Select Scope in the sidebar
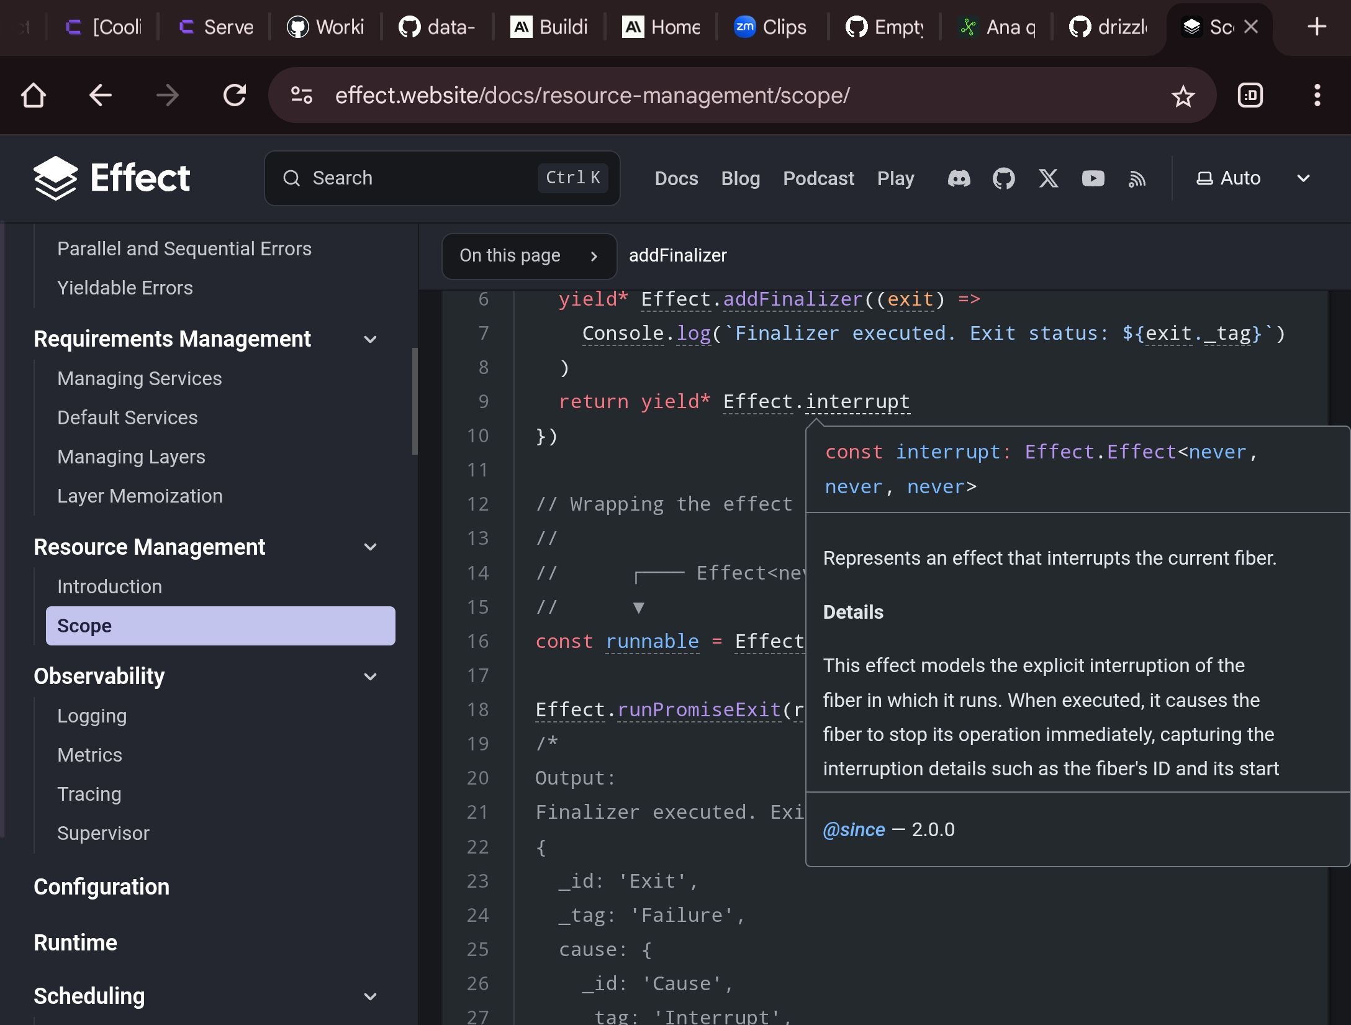The height and width of the screenshot is (1025, 1351). pyautogui.click(x=84, y=626)
